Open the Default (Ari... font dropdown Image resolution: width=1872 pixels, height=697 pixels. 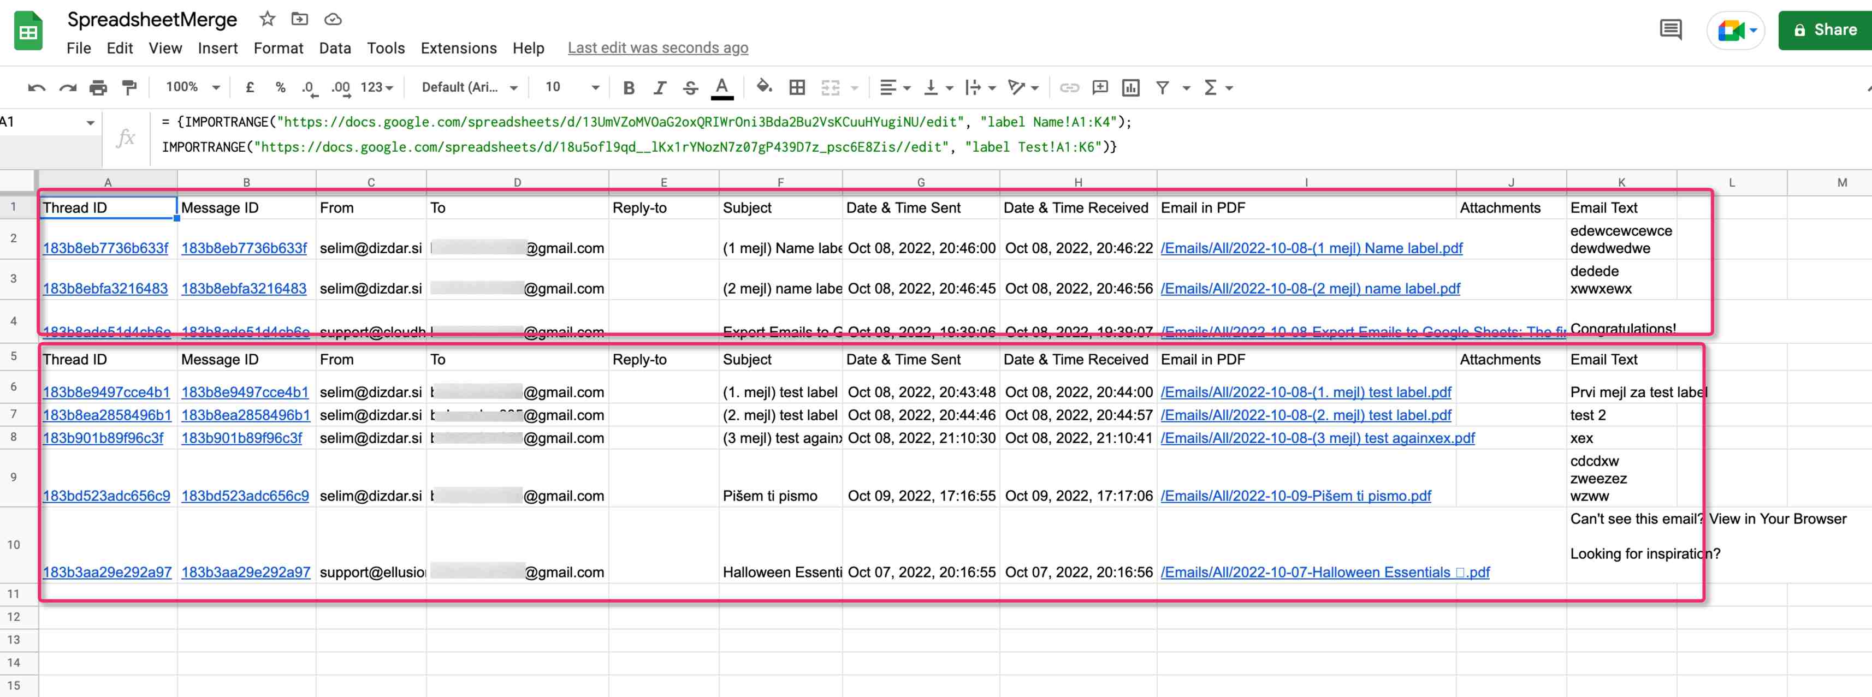[x=470, y=87]
